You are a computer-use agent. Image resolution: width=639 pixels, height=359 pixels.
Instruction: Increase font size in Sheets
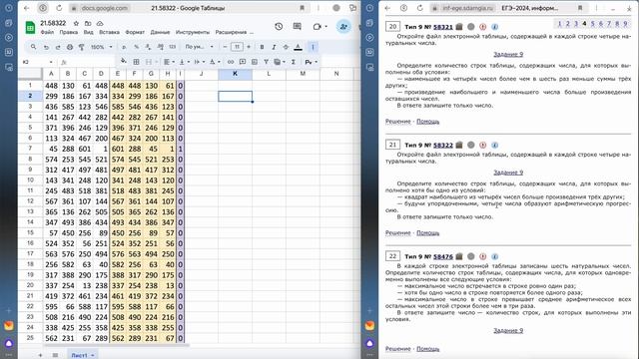tap(249, 47)
